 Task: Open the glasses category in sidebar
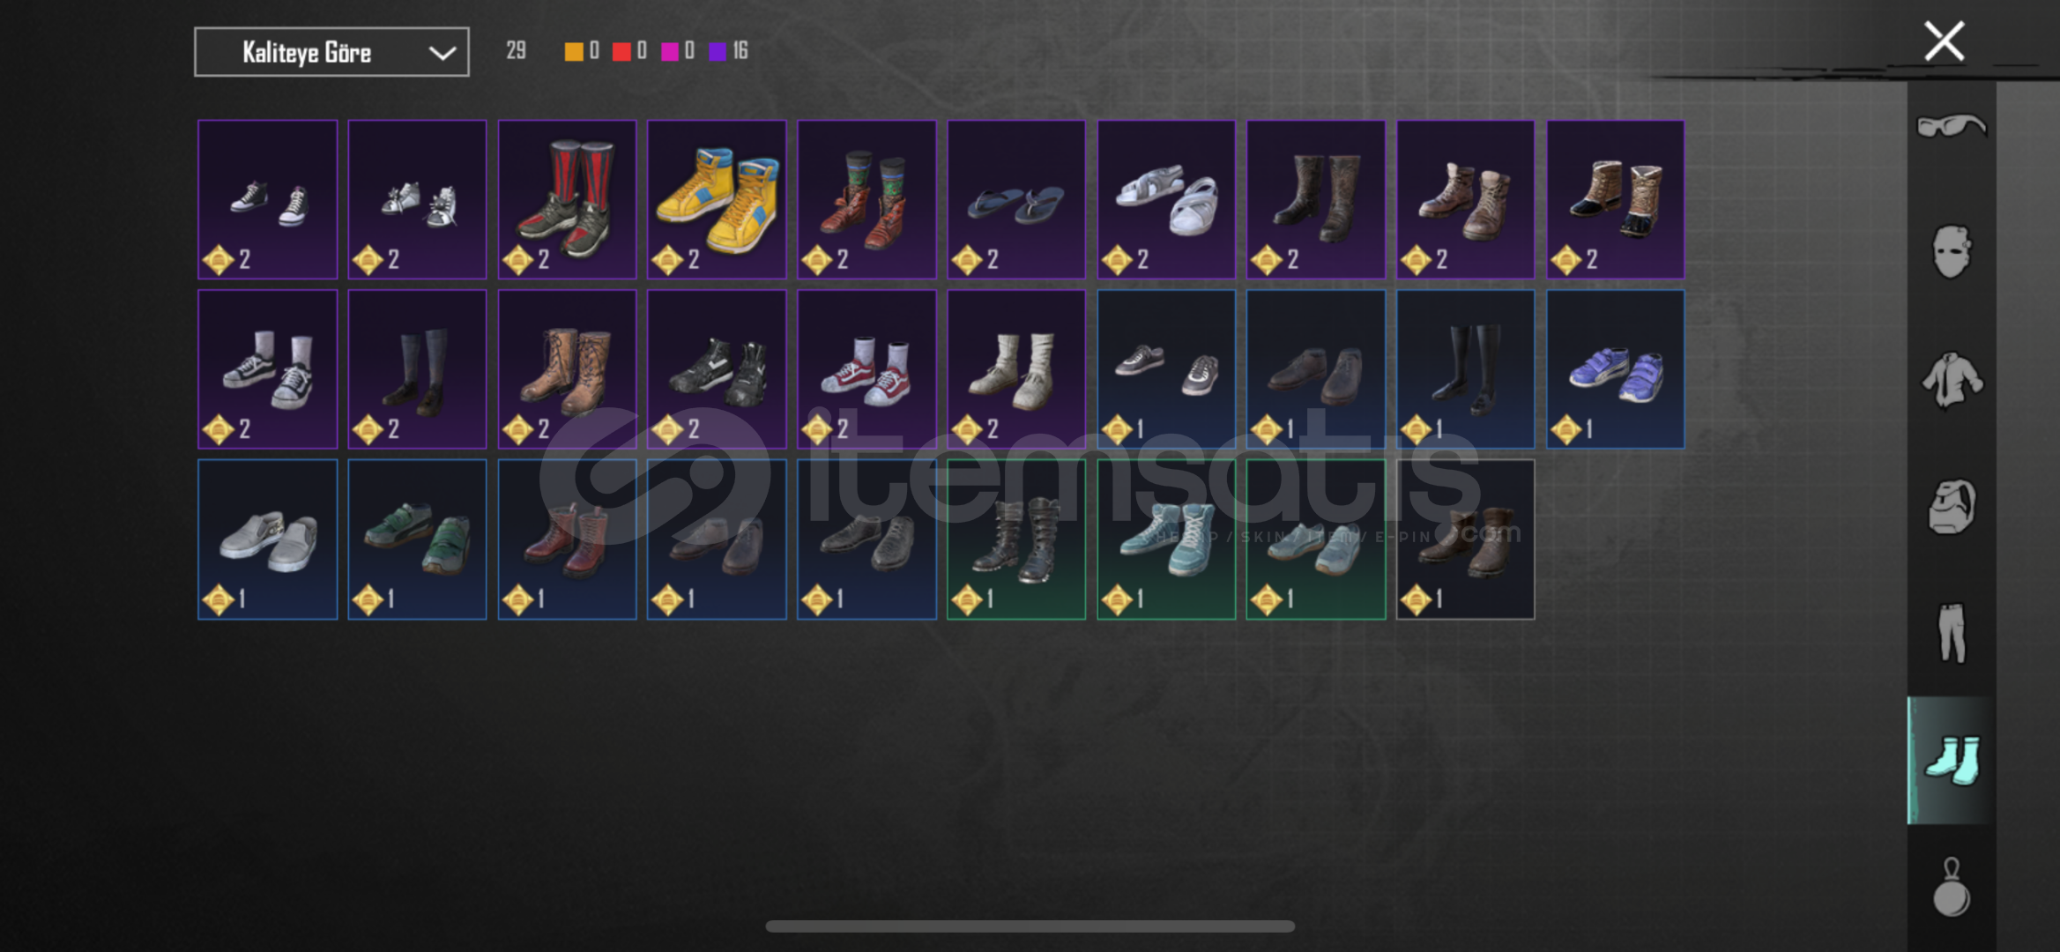click(1952, 126)
